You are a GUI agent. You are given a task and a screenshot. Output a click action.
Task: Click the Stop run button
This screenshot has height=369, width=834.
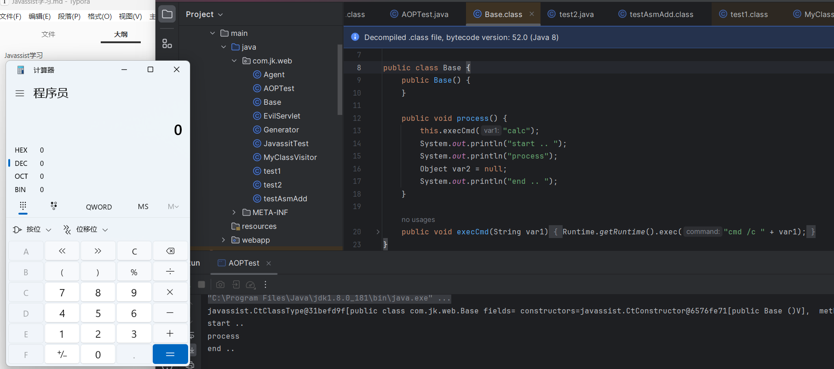(201, 284)
